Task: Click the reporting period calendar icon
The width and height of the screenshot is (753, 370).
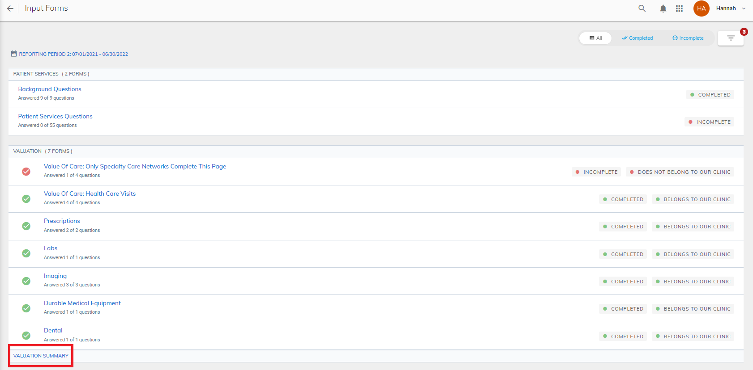Action: [14, 54]
